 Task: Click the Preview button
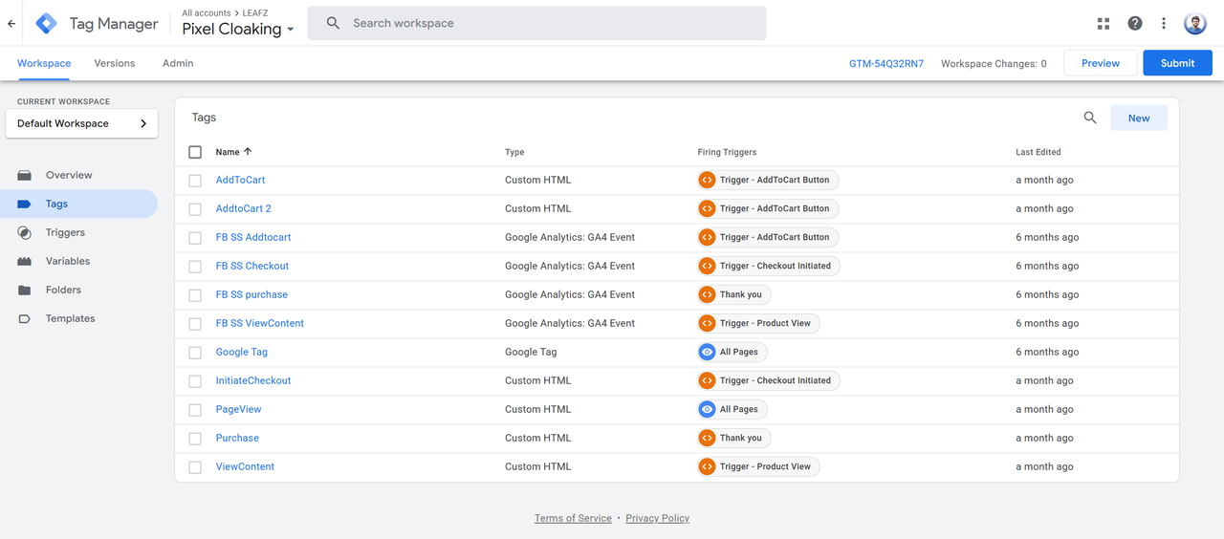(x=1101, y=63)
